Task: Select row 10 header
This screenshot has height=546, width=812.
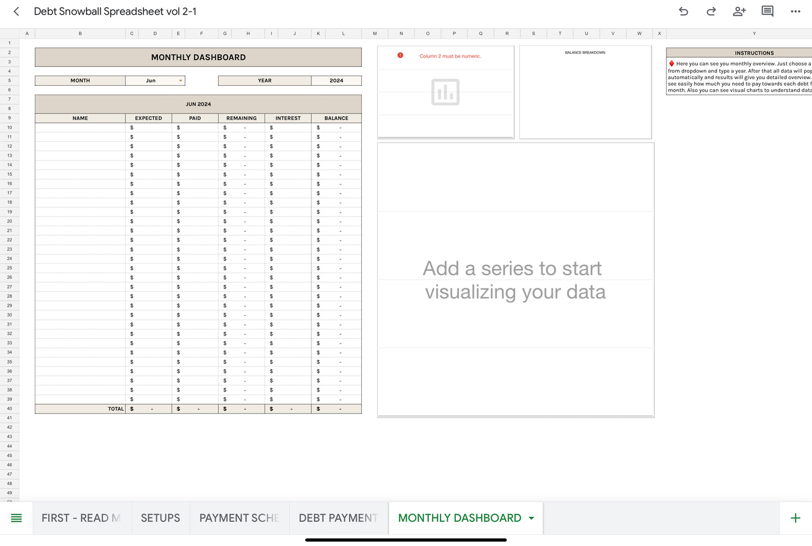Action: click(x=10, y=128)
